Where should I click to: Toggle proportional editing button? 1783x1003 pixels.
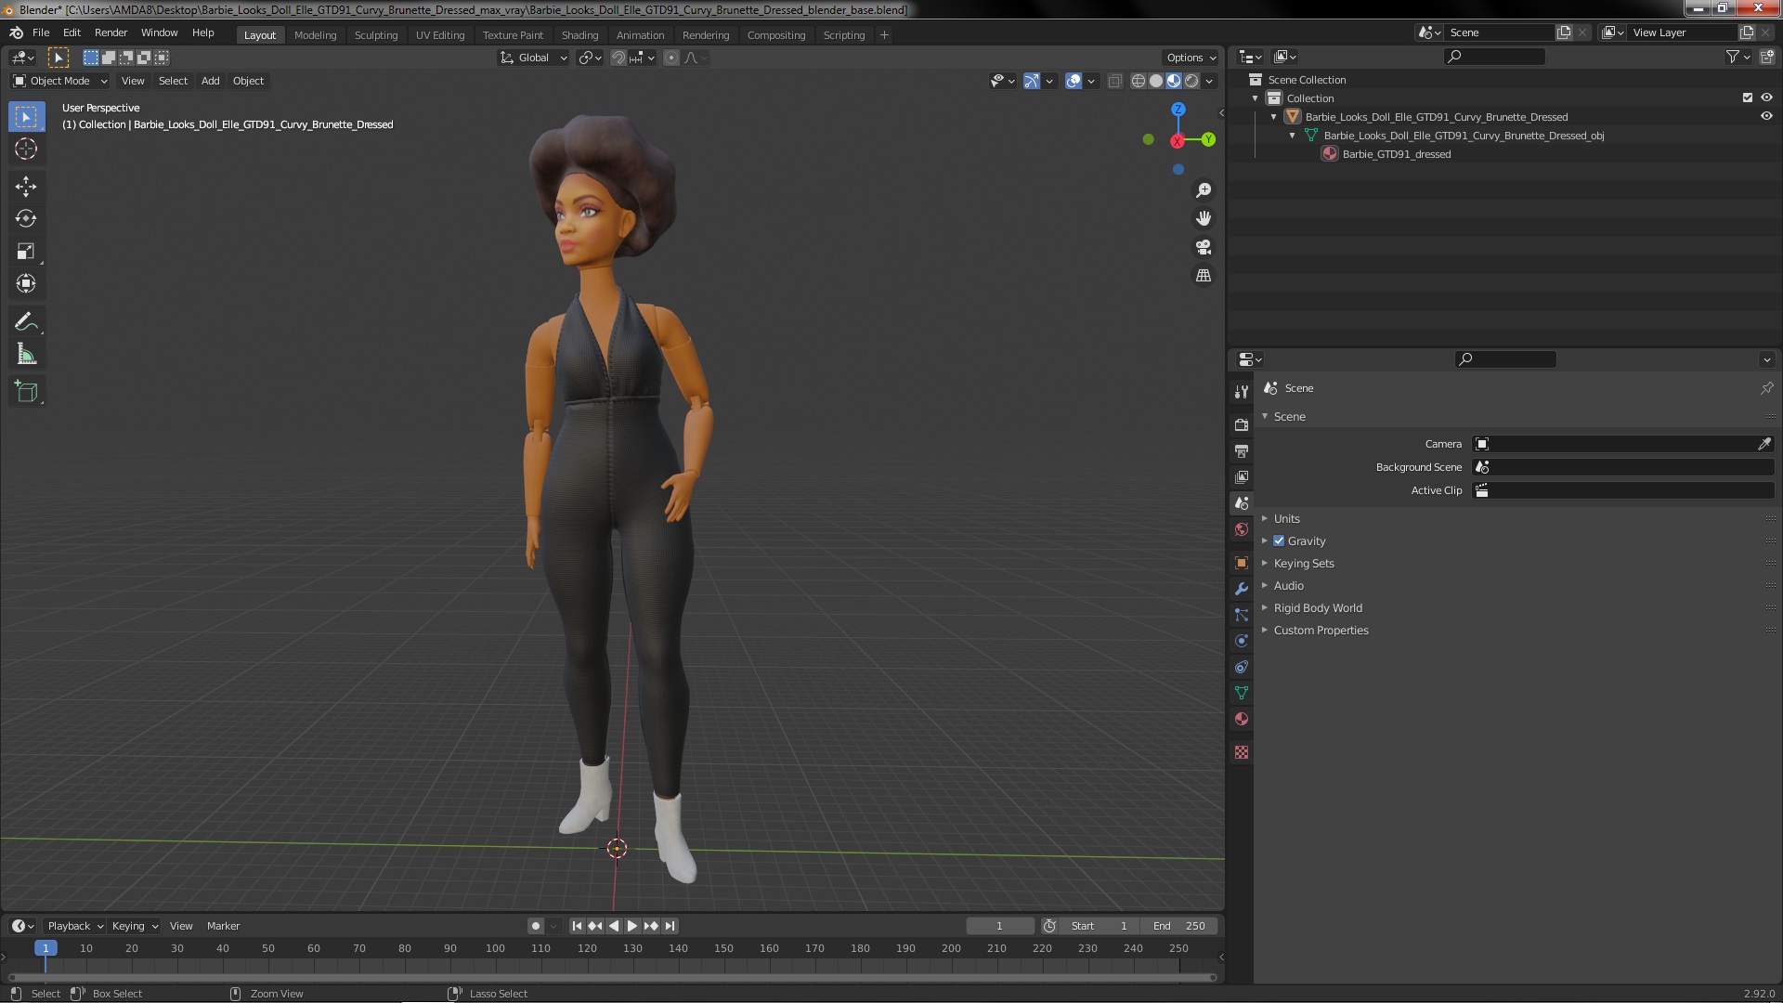671,58
